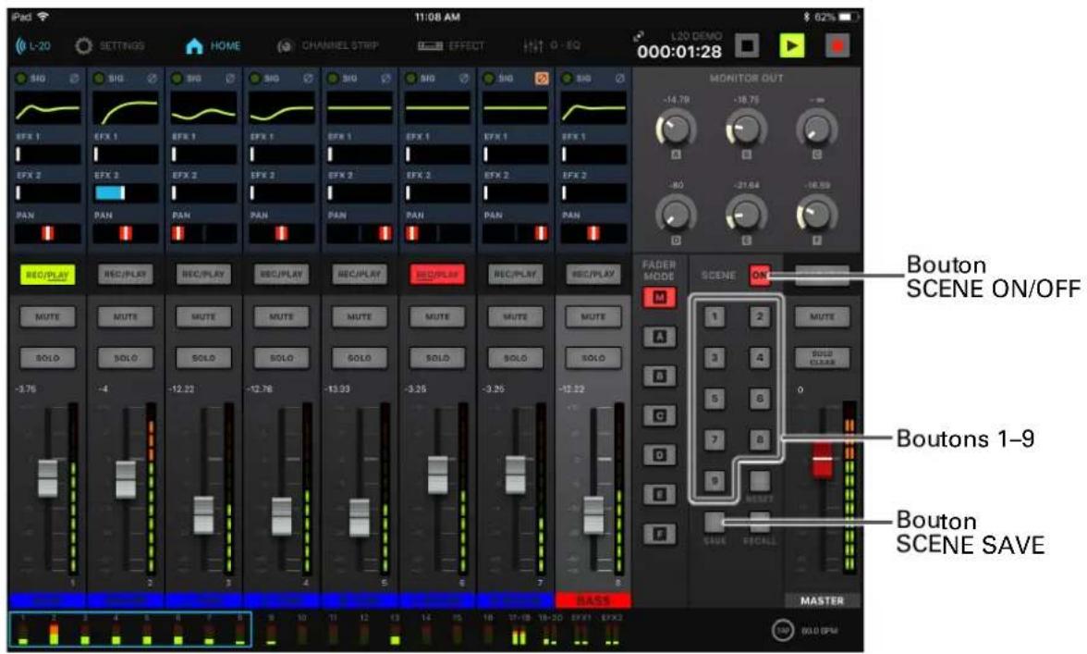This screenshot has height=654, width=1087.
Task: Toggle the green REC/PLAY button on channel 1
Action: [x=48, y=276]
